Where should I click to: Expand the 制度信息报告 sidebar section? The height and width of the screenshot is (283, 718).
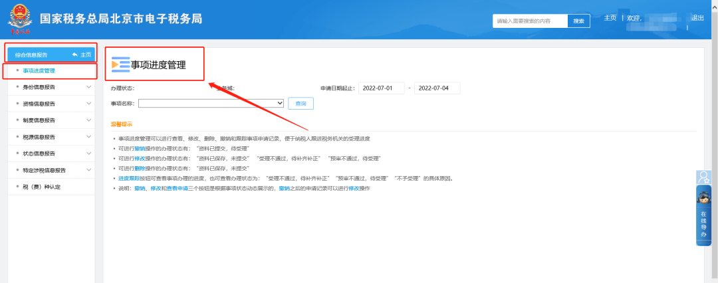pos(88,120)
